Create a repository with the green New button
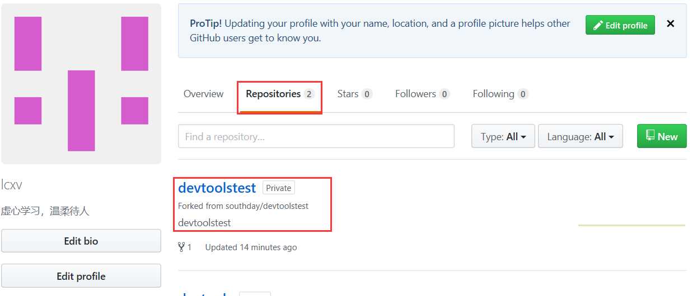The width and height of the screenshot is (697, 296). 662,136
